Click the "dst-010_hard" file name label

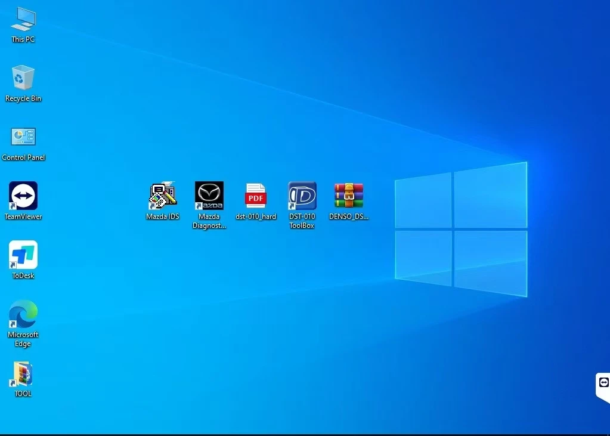tap(256, 217)
